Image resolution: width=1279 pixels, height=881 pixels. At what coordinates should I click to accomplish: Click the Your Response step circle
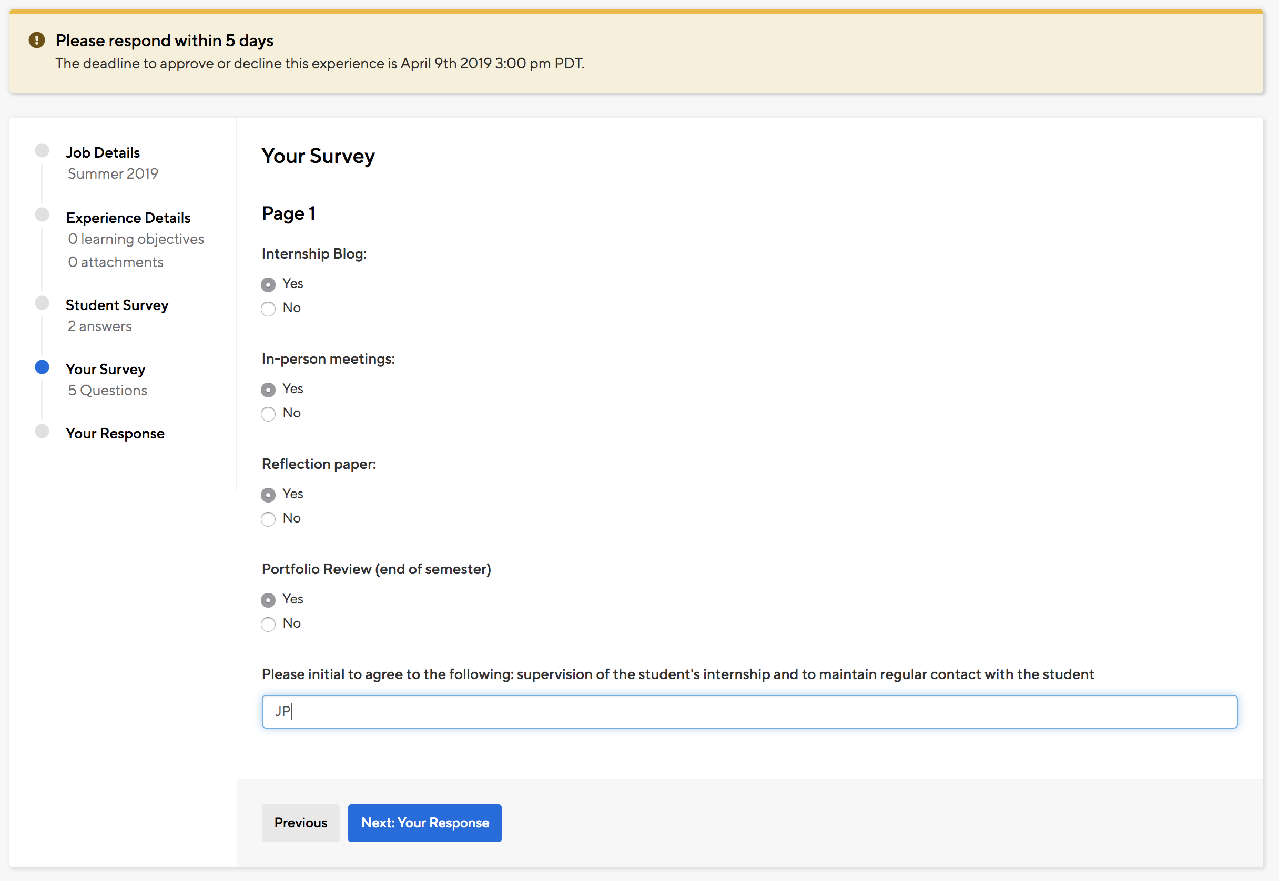coord(42,431)
